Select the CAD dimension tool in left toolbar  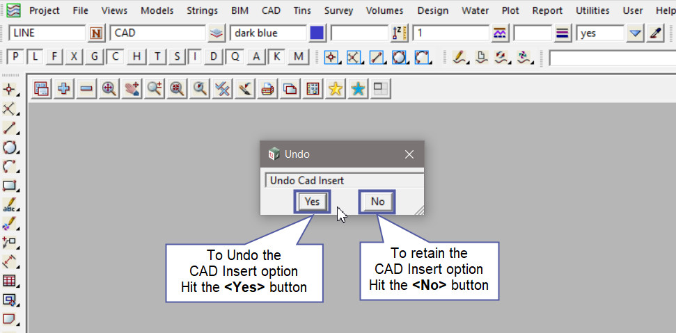point(10,262)
